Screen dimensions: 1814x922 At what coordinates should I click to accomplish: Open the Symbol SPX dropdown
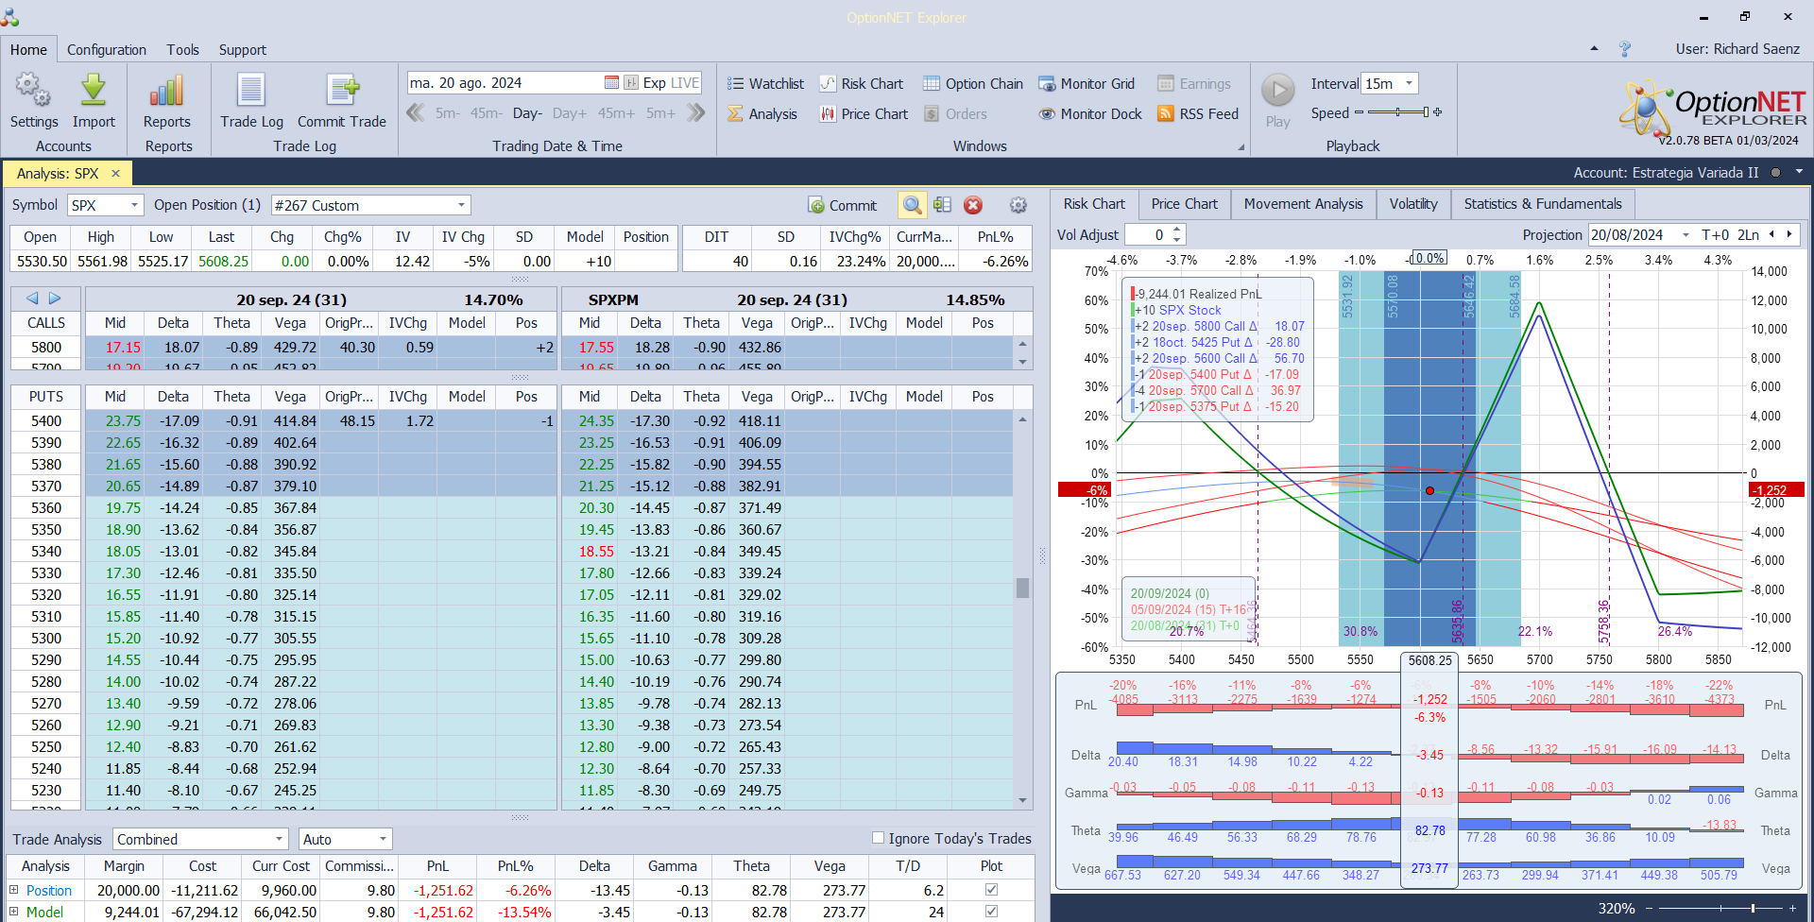(134, 205)
